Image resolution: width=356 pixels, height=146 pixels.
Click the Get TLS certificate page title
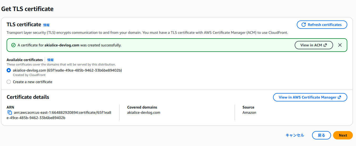point(27,9)
